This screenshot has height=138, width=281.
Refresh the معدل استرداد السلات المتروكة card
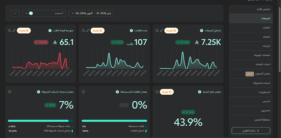10,92
